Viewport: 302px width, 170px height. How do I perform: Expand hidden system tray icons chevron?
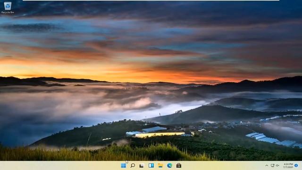[267, 166]
